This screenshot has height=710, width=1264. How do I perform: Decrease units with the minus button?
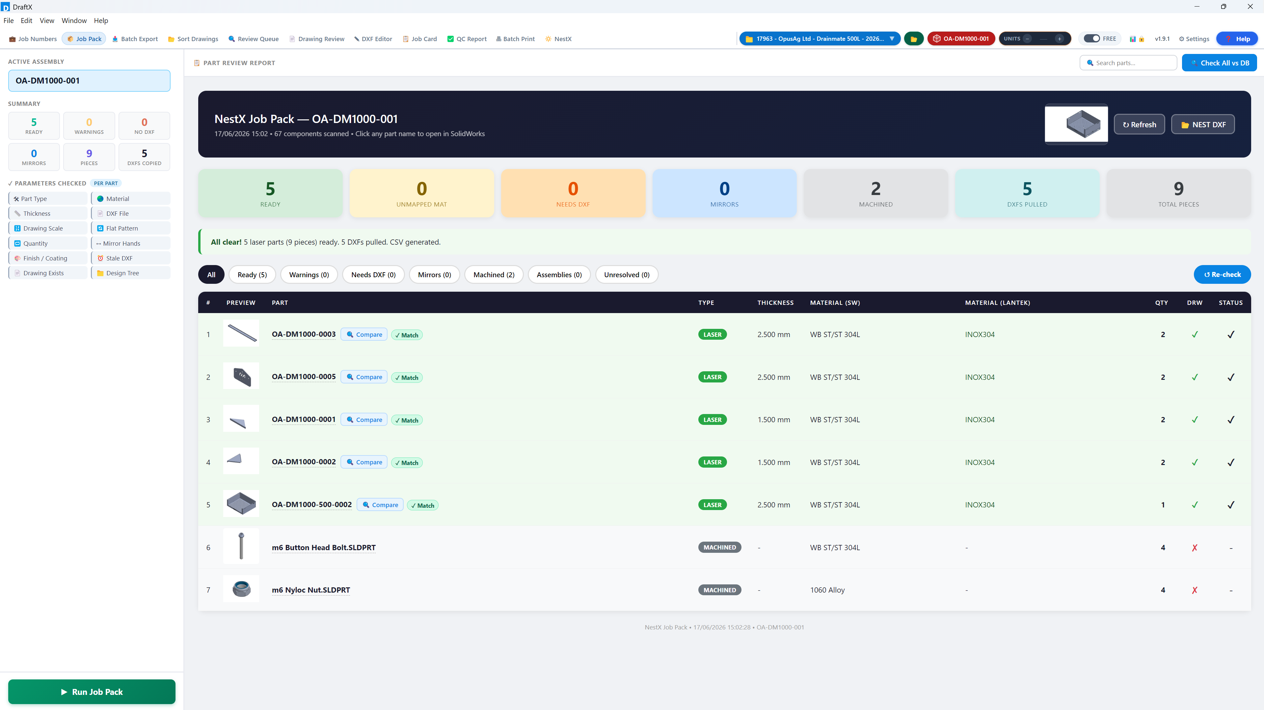[x=1027, y=39]
